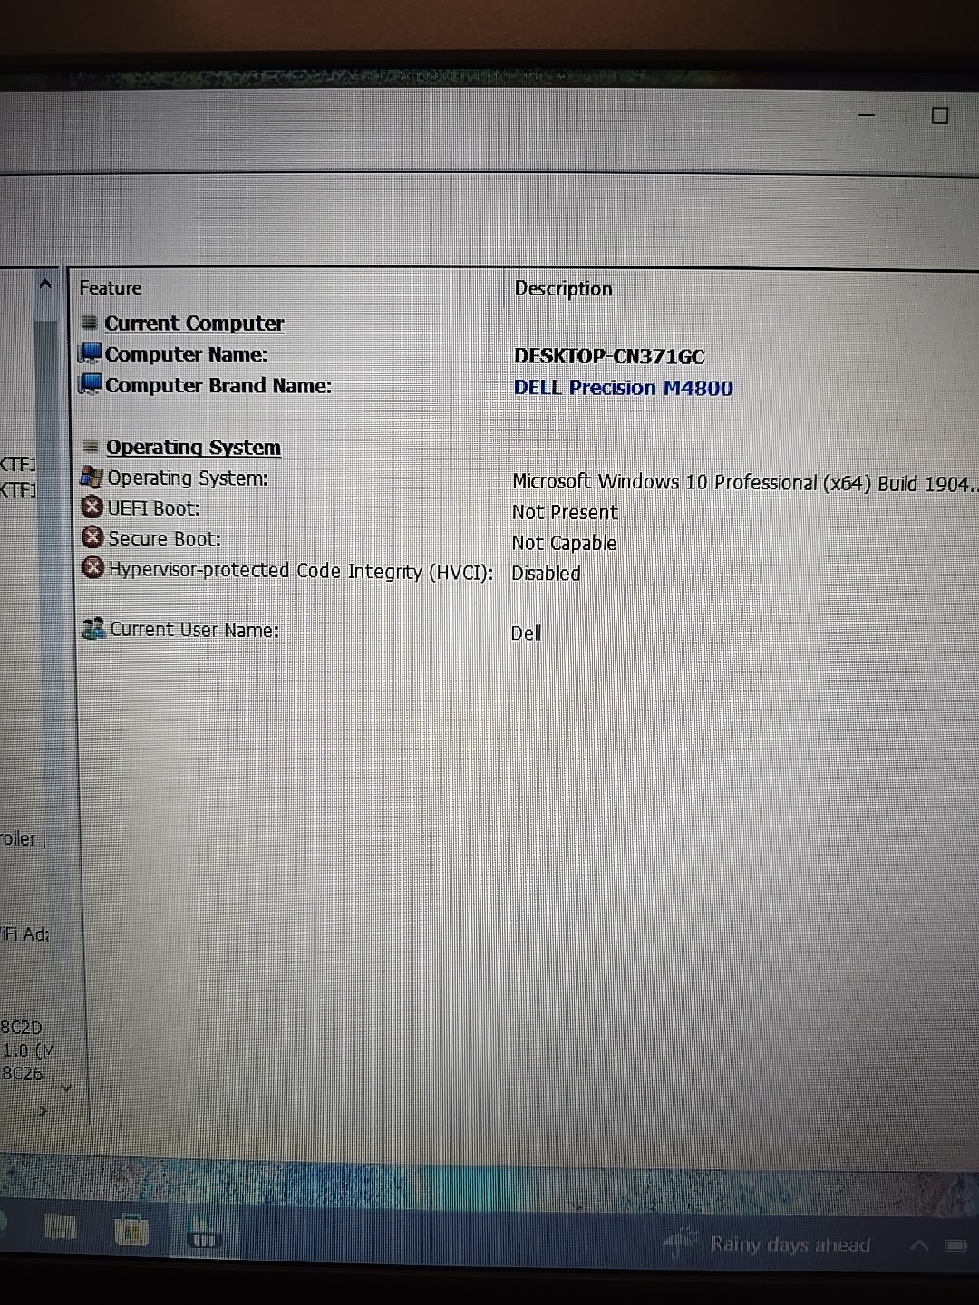
Task: Select the 'Computer Brand Name:' row label
Action: pyautogui.click(x=218, y=385)
